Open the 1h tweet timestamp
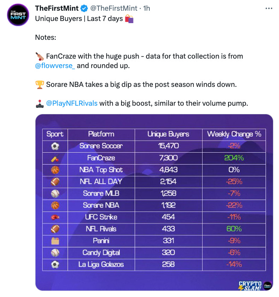 (147, 8)
